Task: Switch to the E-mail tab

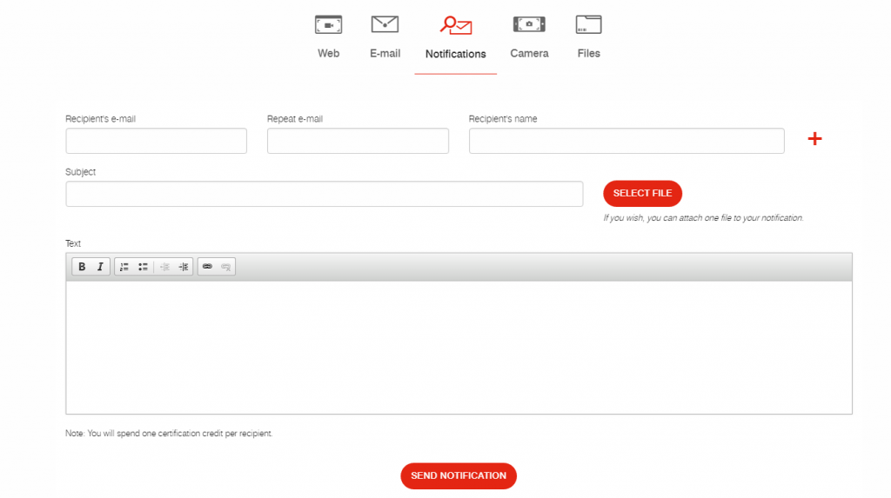Action: (385, 37)
